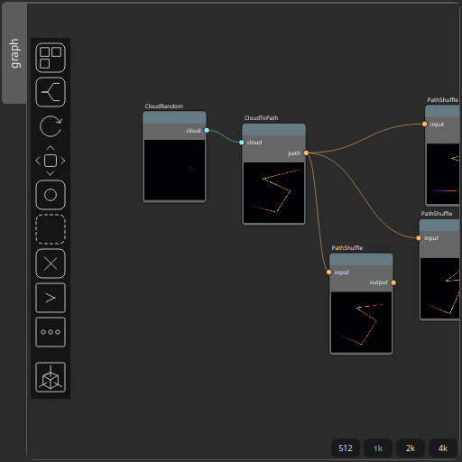
Task: Click the three-squares layout icon
Action: click(51, 58)
